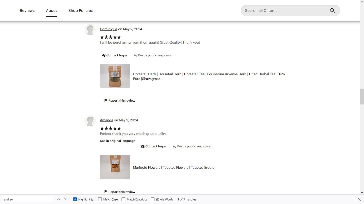The image size is (364, 204).
Task: Click the envelope icon to contact Dominique
Action: coord(103,55)
